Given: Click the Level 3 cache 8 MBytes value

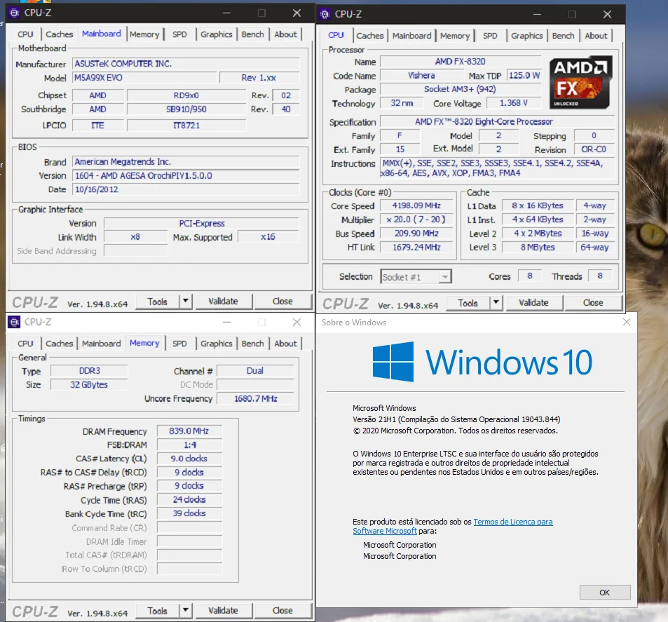Looking at the screenshot, I should pos(538,248).
